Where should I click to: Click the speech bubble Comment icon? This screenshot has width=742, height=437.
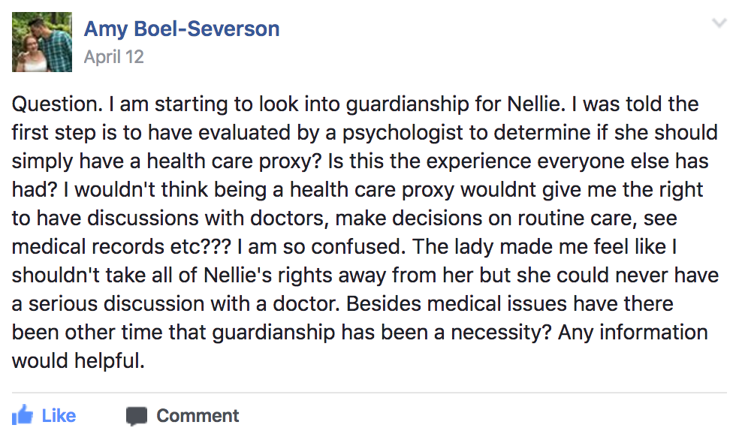[137, 416]
